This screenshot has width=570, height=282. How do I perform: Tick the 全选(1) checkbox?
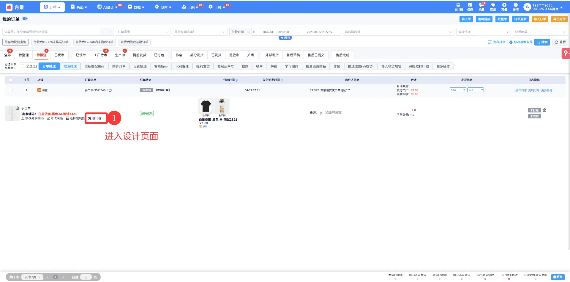[23, 66]
